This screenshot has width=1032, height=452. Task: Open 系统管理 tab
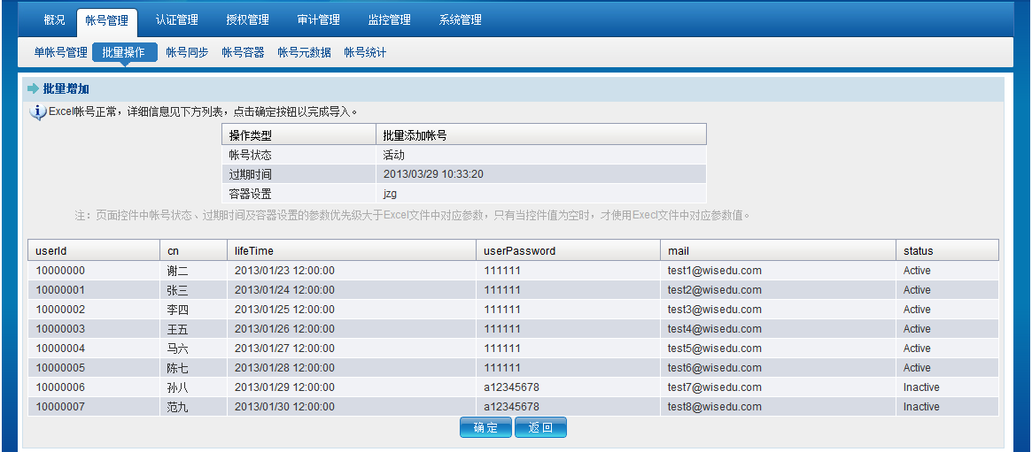click(x=460, y=20)
